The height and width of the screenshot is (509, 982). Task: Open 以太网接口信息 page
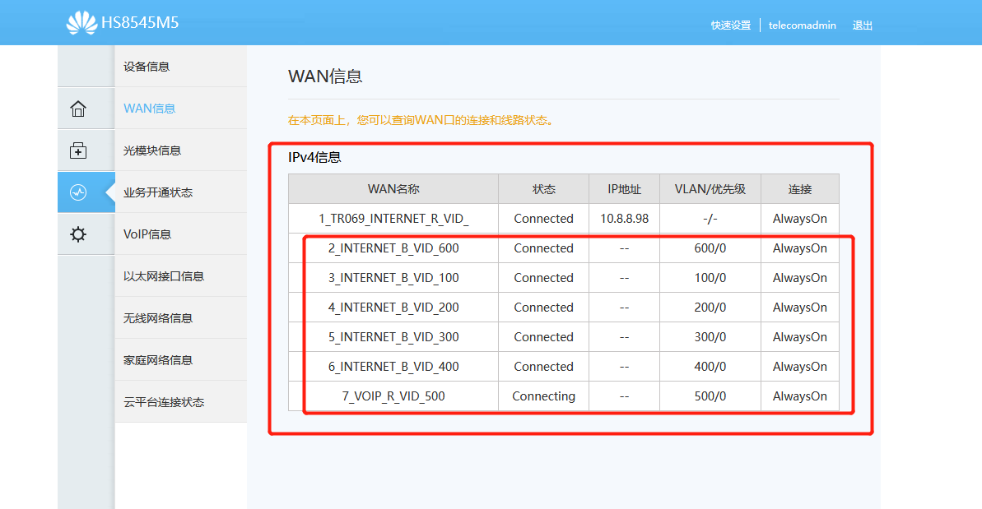[164, 276]
